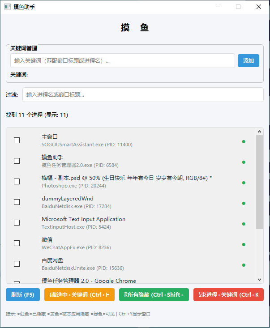Click green status dot for 微信 row
This screenshot has height=328, width=270.
coord(244,244)
